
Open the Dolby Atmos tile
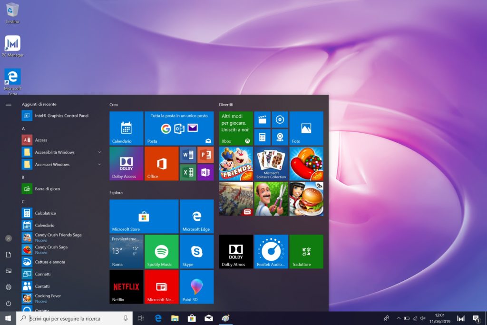tap(236, 251)
